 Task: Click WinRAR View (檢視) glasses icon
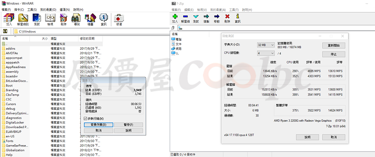pos(50,19)
